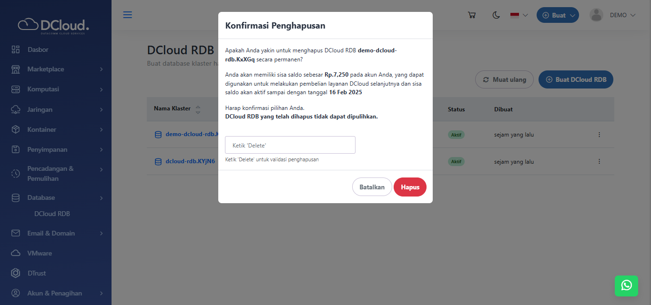651x305 pixels.
Task: Open the WhatsApp chat button
Action: tap(626, 285)
